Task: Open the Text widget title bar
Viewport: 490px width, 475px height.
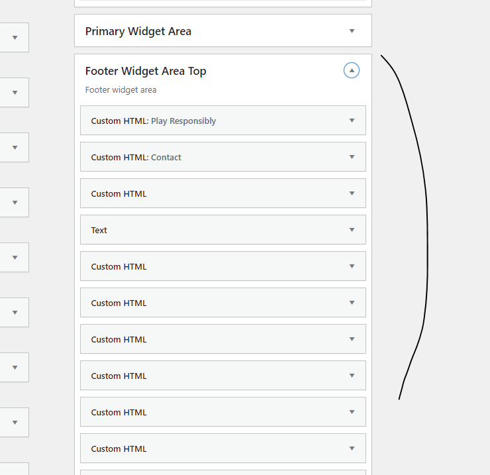Action: coord(99,230)
